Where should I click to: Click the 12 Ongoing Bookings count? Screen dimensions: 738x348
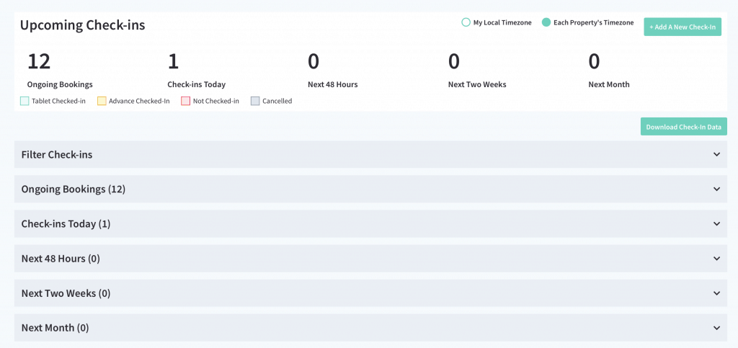coord(39,62)
